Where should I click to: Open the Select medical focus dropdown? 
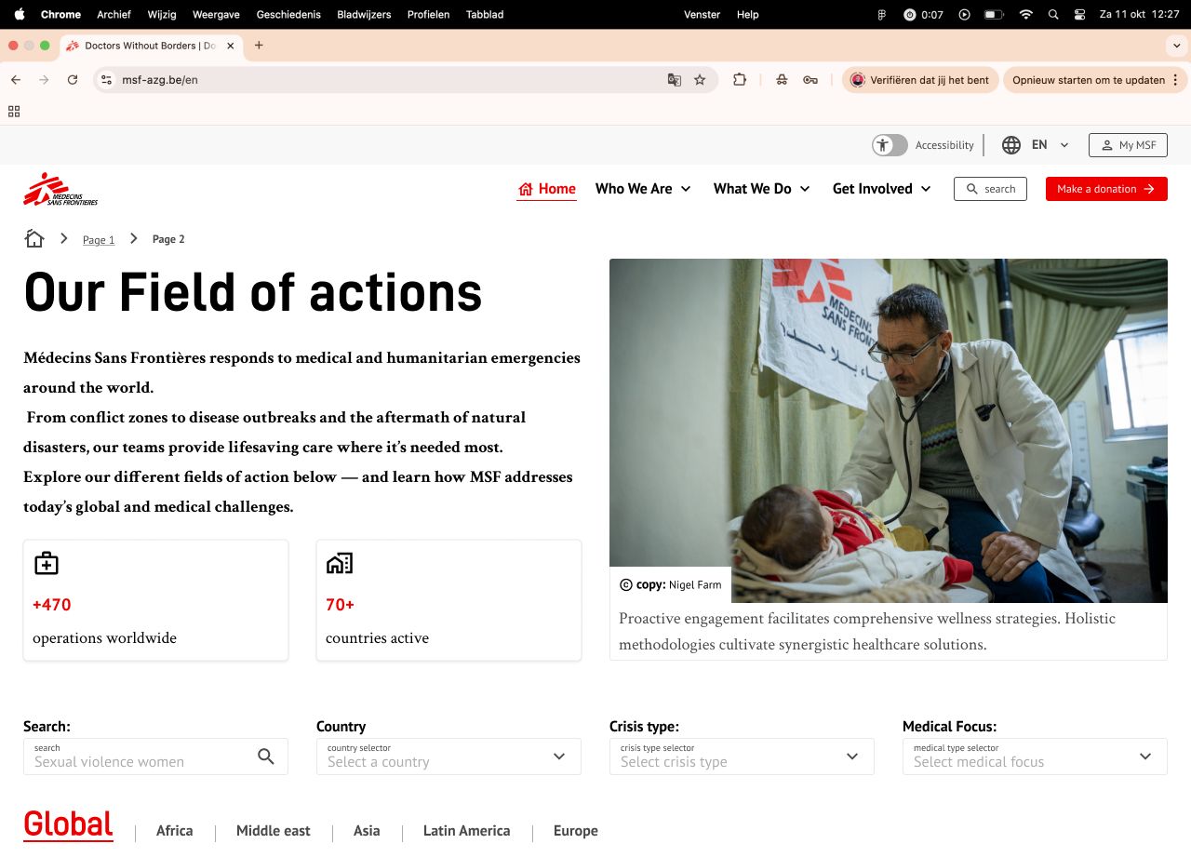[1035, 757]
